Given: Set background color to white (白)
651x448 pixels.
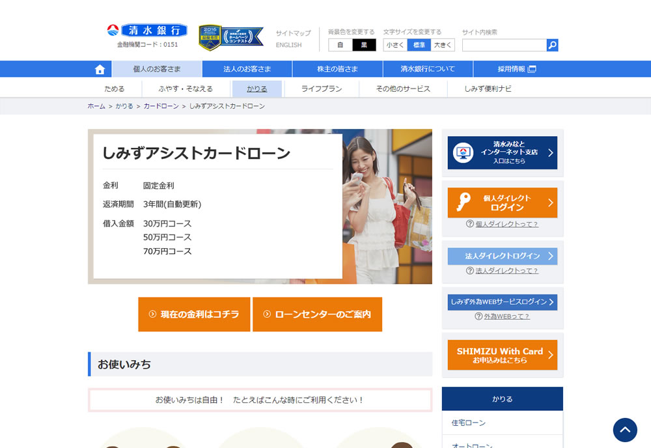Looking at the screenshot, I should click(x=340, y=45).
